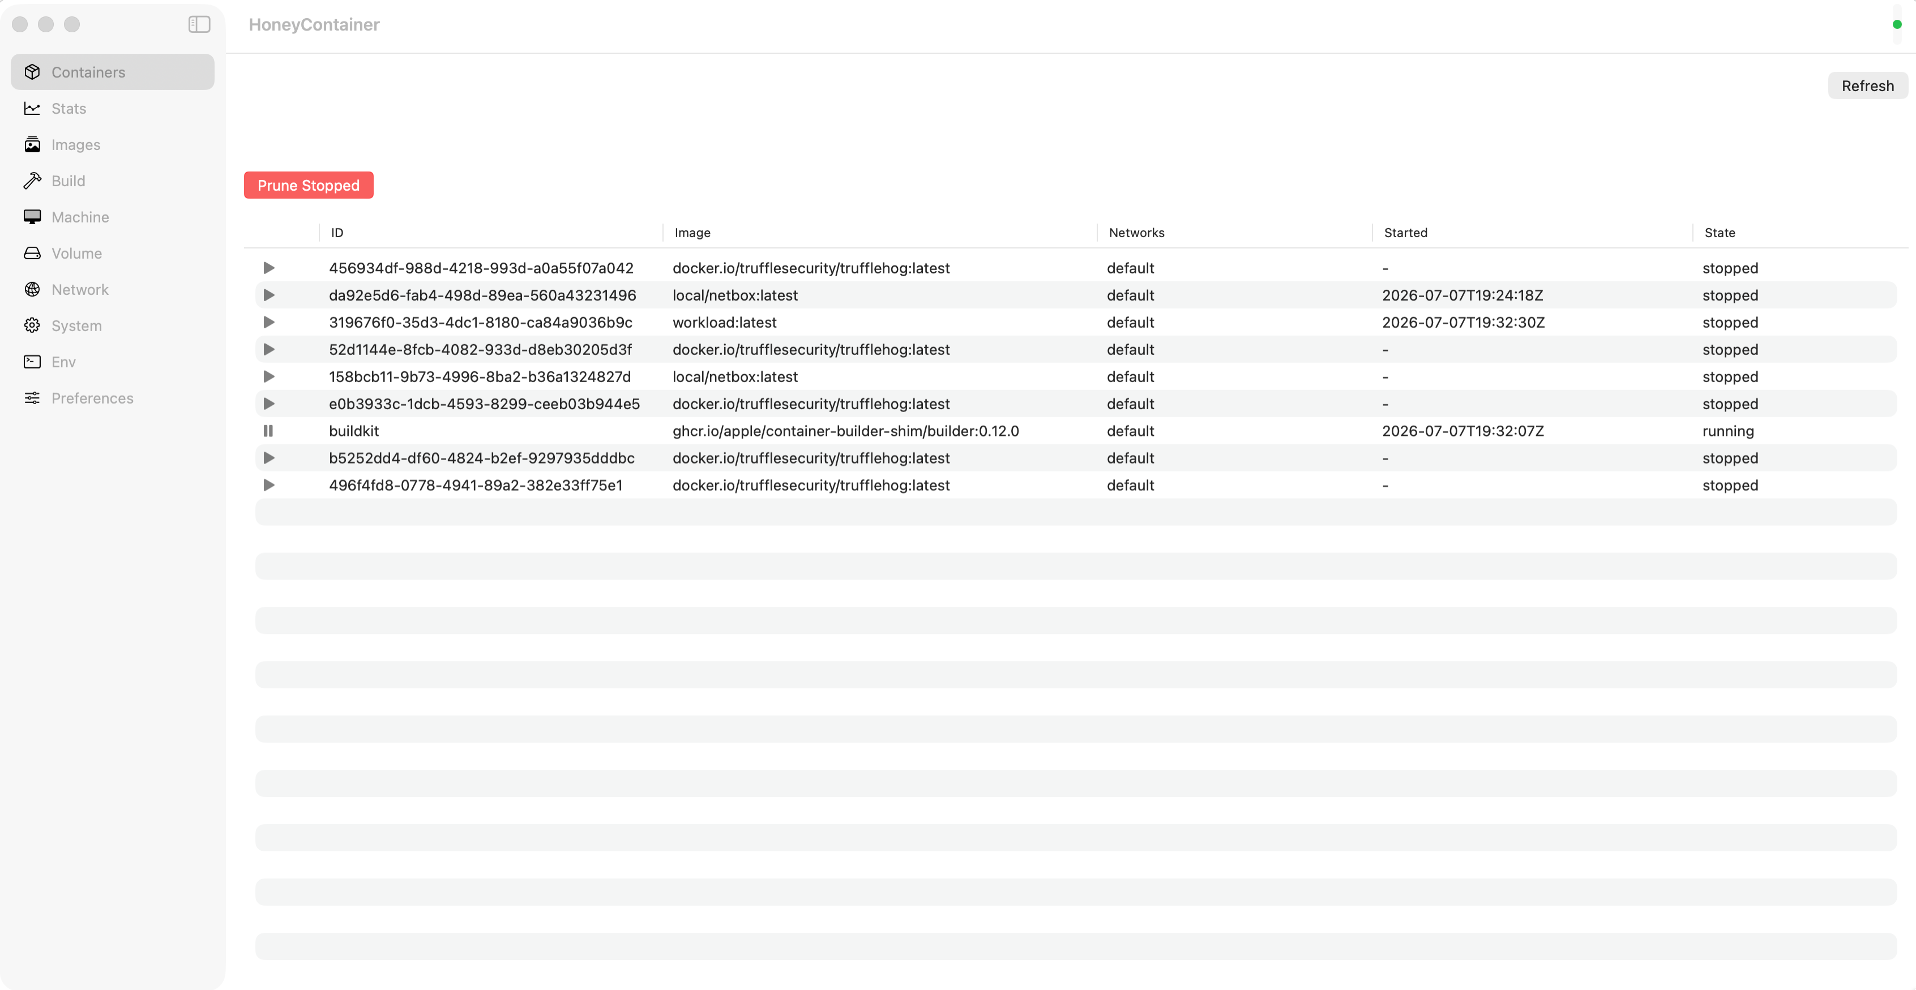Start container 456934df-988d-4218-993d-a0a55f07a042
Screen dimensions: 1916x990
268,268
